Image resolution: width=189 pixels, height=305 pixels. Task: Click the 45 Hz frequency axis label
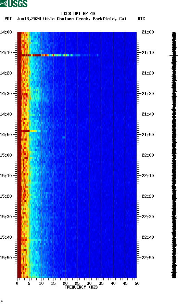tap(125, 283)
